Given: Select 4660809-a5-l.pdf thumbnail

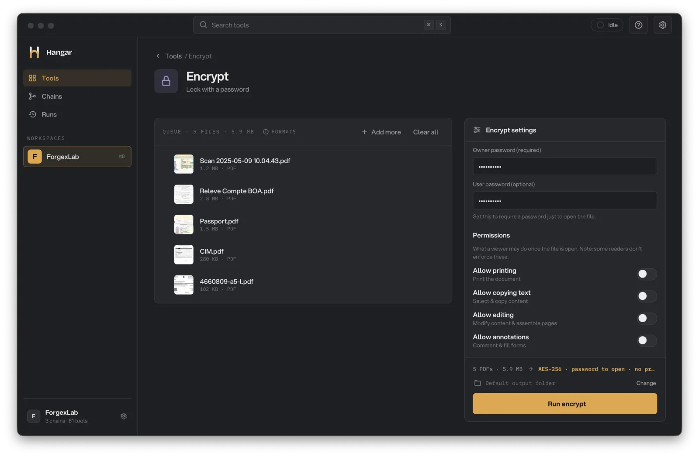Looking at the screenshot, I should [183, 285].
